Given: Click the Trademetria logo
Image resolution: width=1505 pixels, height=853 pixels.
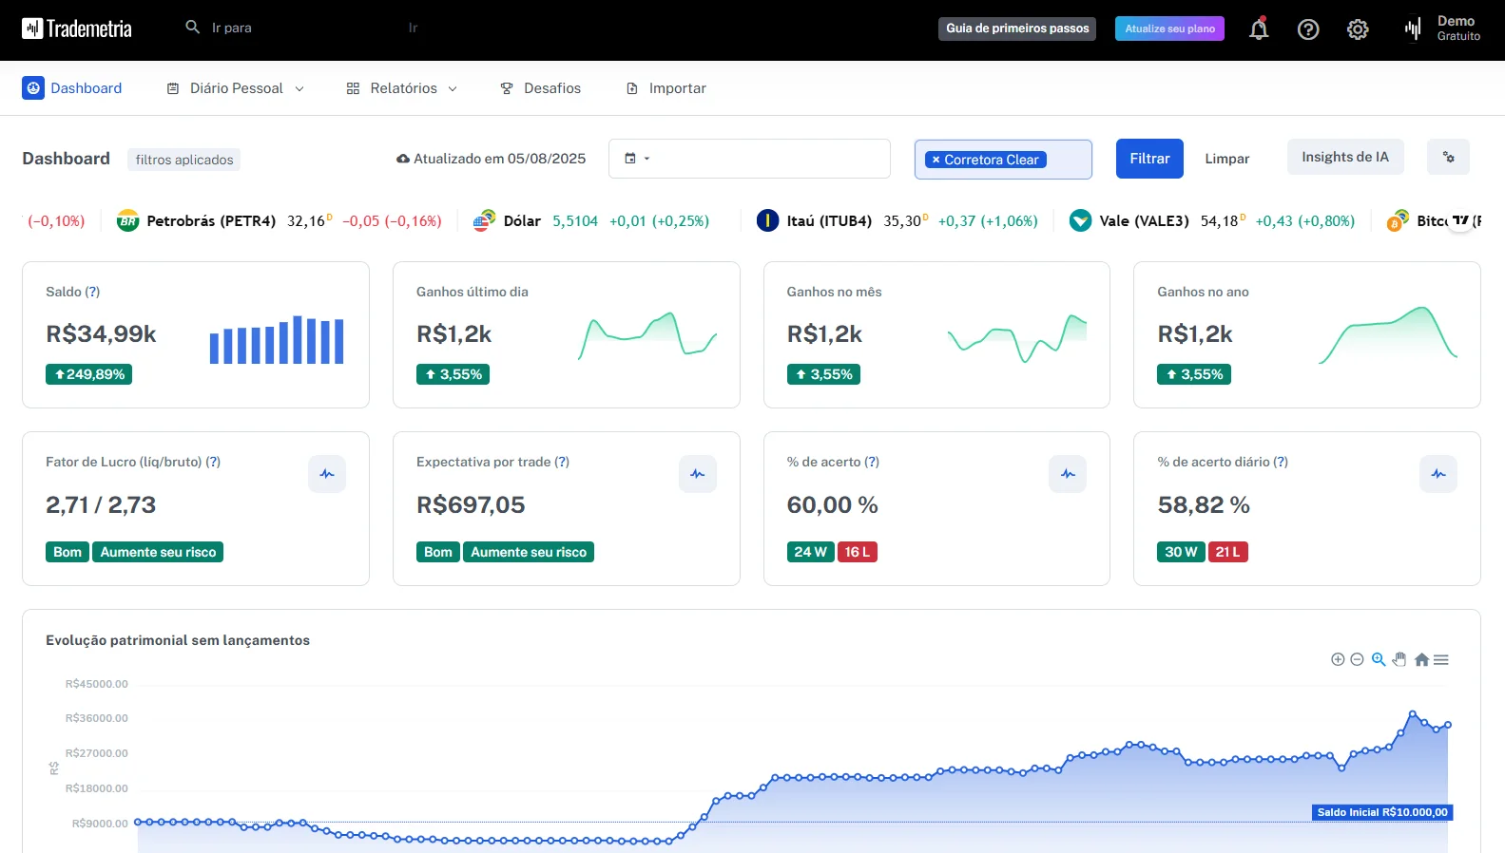Looking at the screenshot, I should [77, 28].
